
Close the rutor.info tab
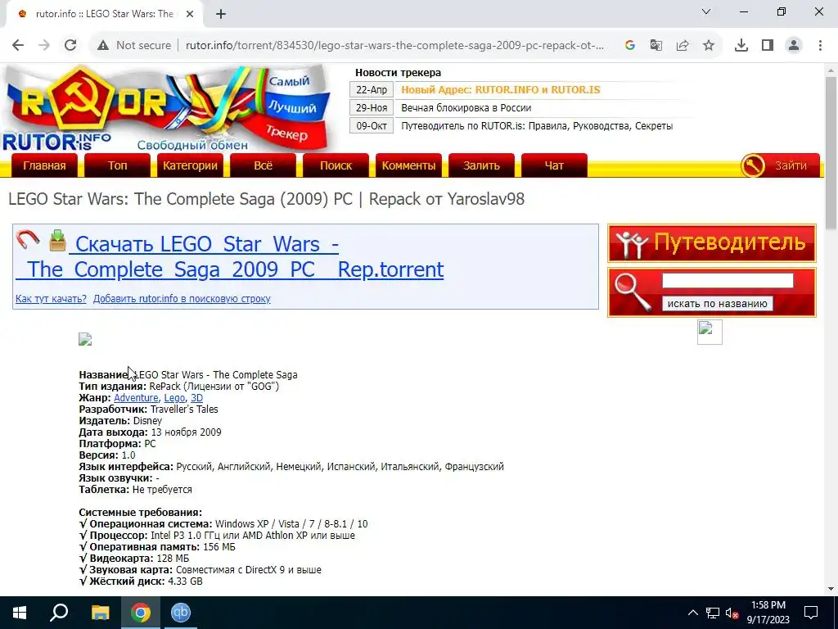(190, 14)
